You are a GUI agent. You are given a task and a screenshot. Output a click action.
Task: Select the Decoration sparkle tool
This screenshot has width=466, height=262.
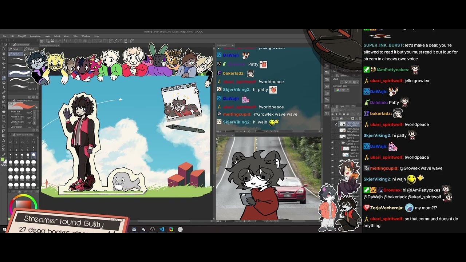pos(4,87)
